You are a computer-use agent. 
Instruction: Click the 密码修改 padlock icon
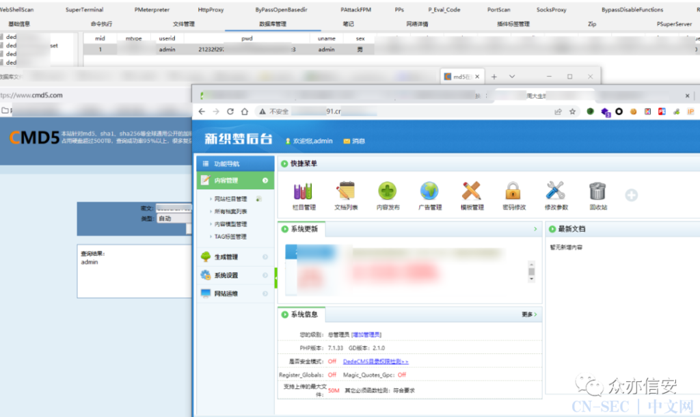coord(513,191)
